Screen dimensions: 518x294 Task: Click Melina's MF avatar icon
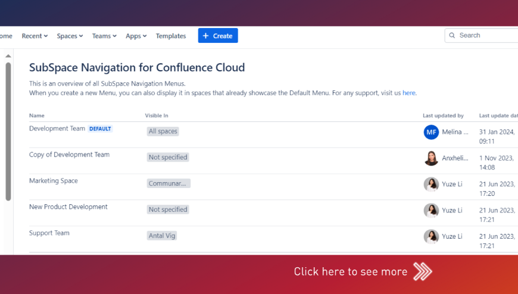(431, 132)
